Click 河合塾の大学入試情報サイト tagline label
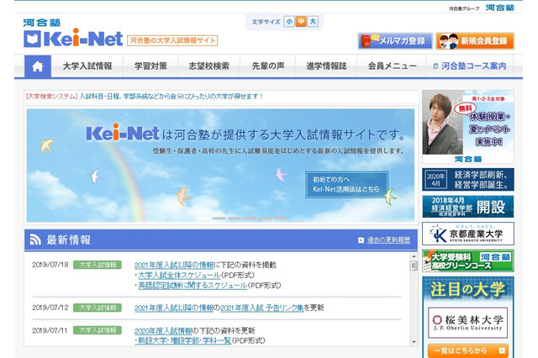The height and width of the screenshot is (358, 538). (172, 40)
